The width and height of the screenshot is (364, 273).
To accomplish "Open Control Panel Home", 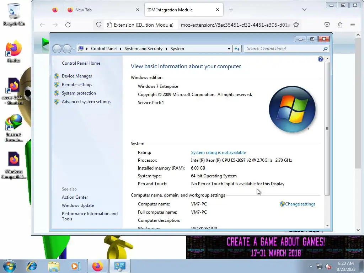I will click(x=81, y=63).
